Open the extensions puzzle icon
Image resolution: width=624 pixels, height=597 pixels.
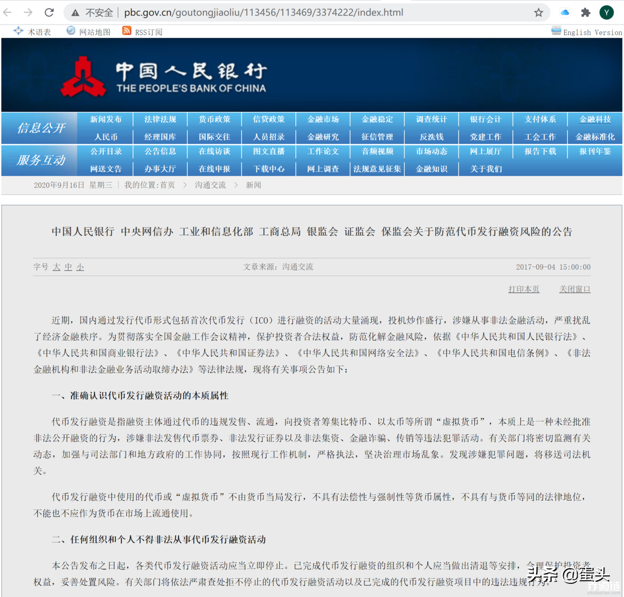[x=585, y=13]
